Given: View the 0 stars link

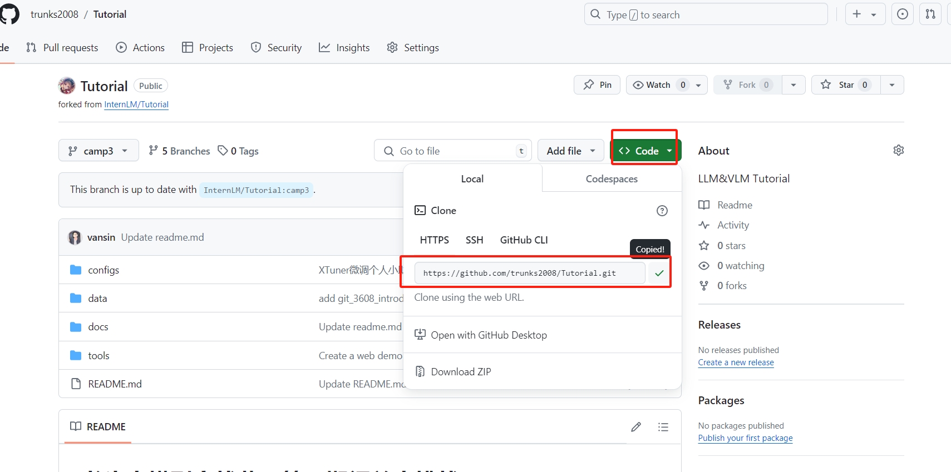Looking at the screenshot, I should 722,246.
